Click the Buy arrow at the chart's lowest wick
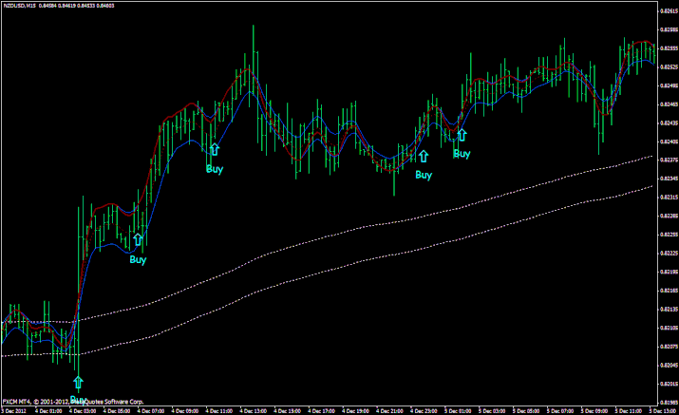The image size is (679, 415). point(78,383)
